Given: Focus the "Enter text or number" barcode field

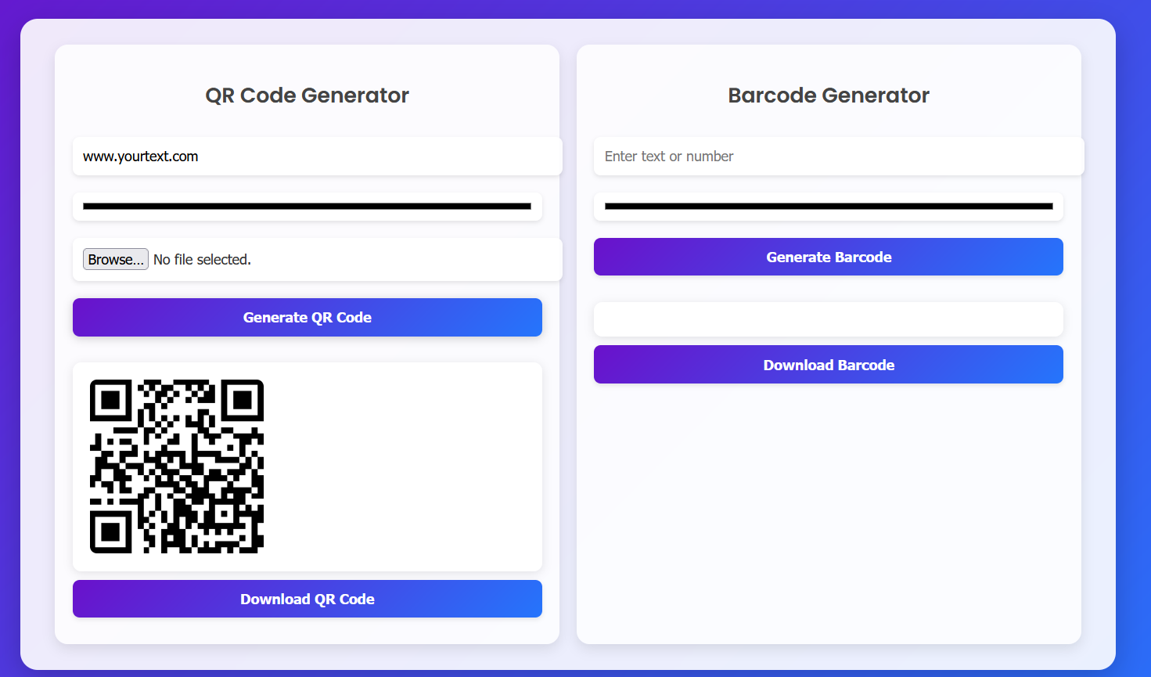Looking at the screenshot, I should click(x=839, y=157).
